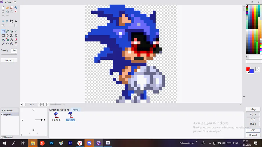Select the upward direction box
This screenshot has width=262, height=147.
[x=33, y=110]
